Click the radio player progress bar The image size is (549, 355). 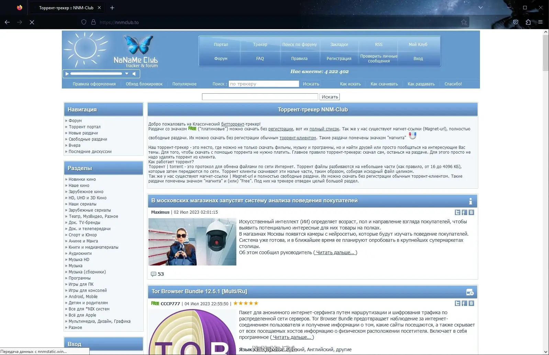point(96,74)
